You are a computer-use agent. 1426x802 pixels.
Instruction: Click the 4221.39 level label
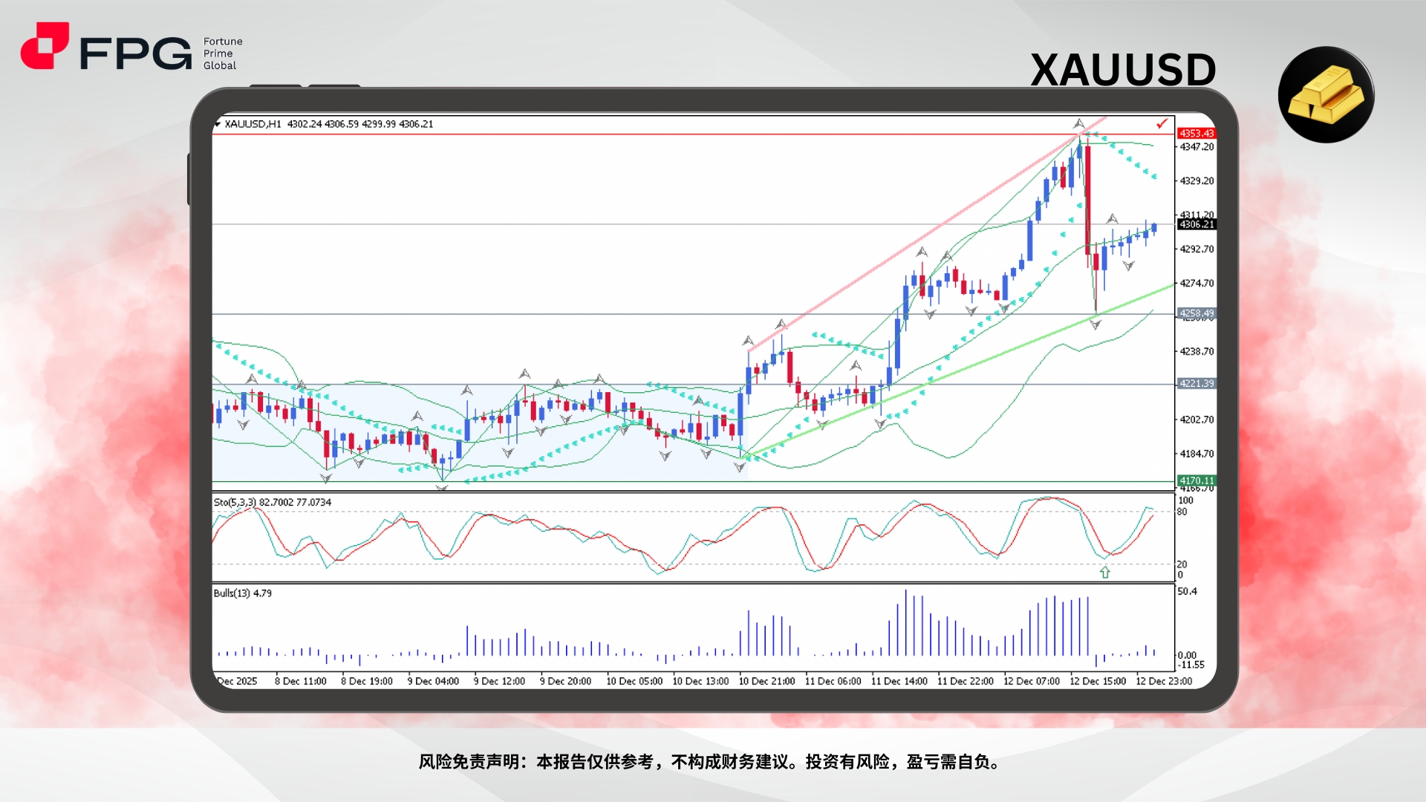(1196, 383)
